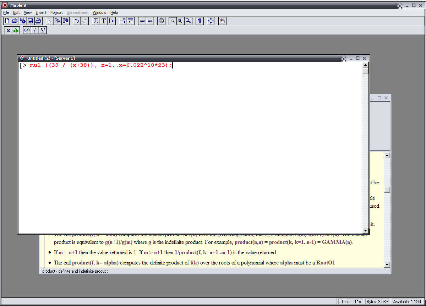Insert Maple input with the Sigma icon
This screenshot has height=306, width=426.
[x=96, y=21]
